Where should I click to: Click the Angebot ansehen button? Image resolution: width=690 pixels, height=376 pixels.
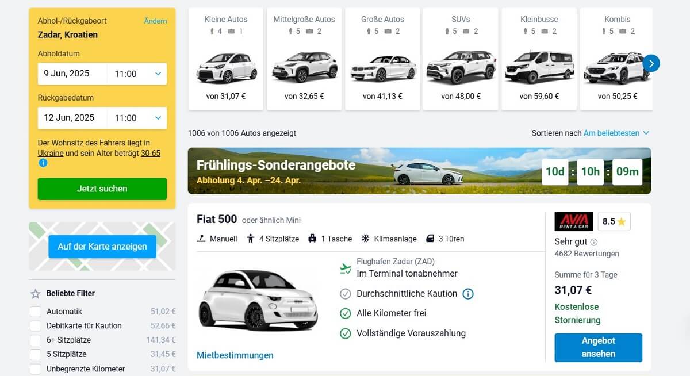pos(599,348)
